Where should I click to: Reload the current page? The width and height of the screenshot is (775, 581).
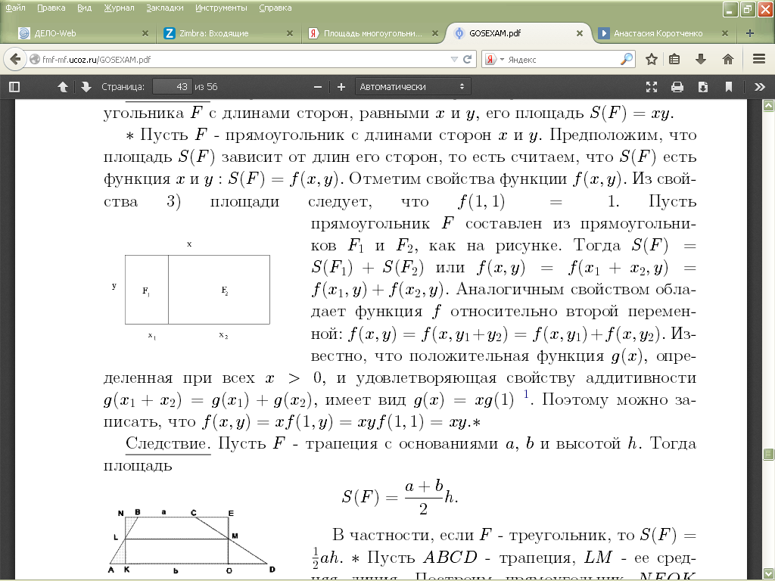pyautogui.click(x=467, y=59)
